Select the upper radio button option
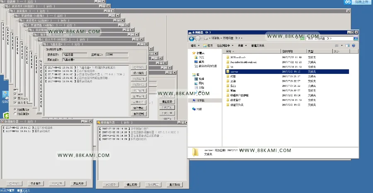The height and width of the screenshot is (193, 373). (15, 110)
